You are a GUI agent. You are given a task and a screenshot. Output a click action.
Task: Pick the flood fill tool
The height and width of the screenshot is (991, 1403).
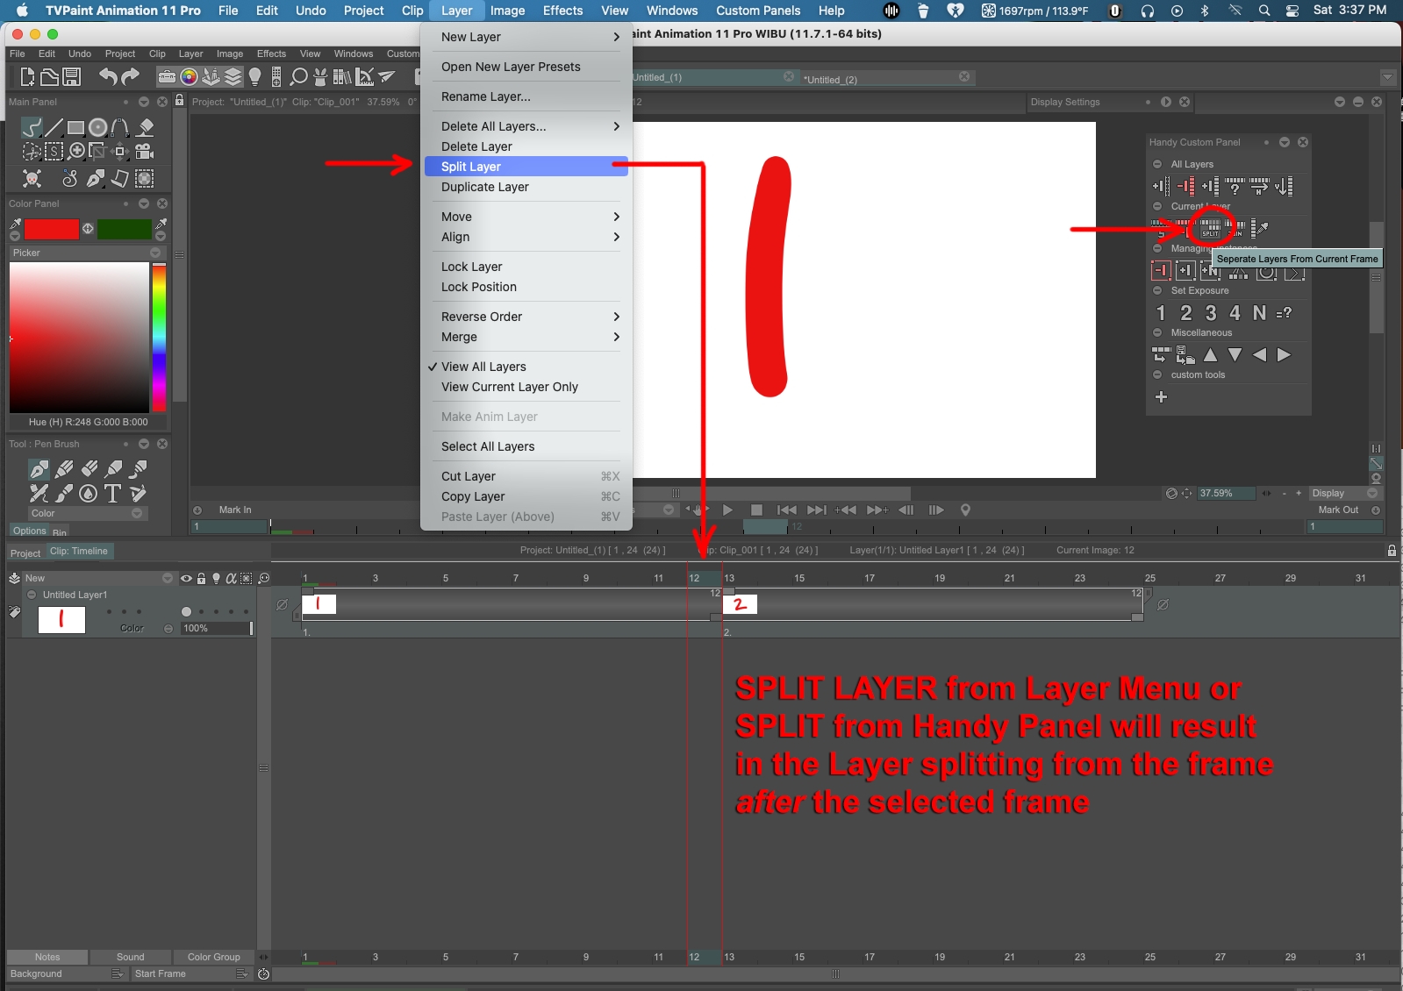(x=146, y=127)
